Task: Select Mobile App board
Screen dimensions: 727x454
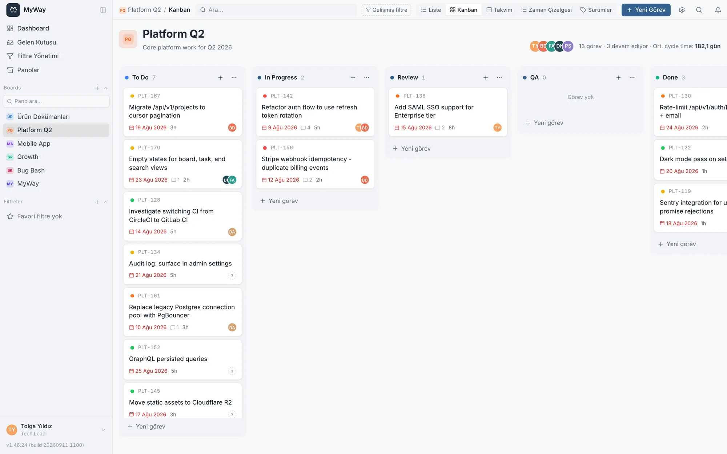Action: 56,143
